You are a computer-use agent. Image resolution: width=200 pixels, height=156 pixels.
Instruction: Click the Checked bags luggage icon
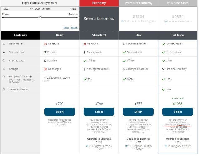[4, 61]
